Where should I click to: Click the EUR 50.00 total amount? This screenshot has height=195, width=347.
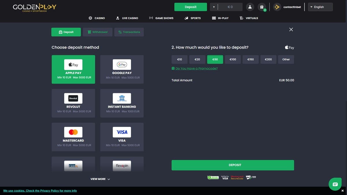coord(287,80)
